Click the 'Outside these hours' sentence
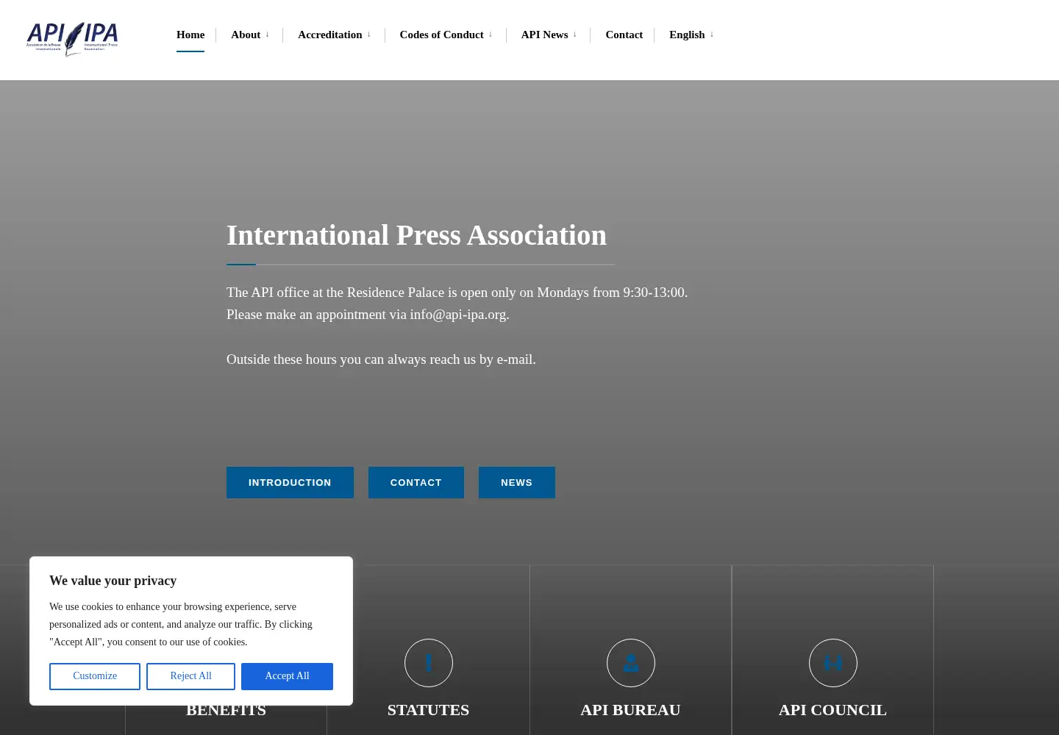The height and width of the screenshot is (735, 1059). (381, 359)
